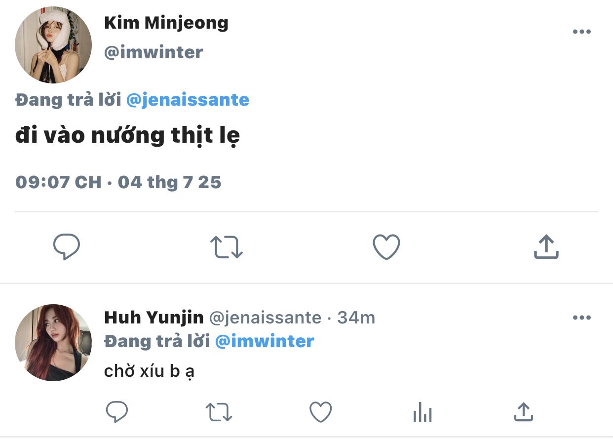
Task: Reply to Kim Minjeong's tweet
Action: click(66, 246)
